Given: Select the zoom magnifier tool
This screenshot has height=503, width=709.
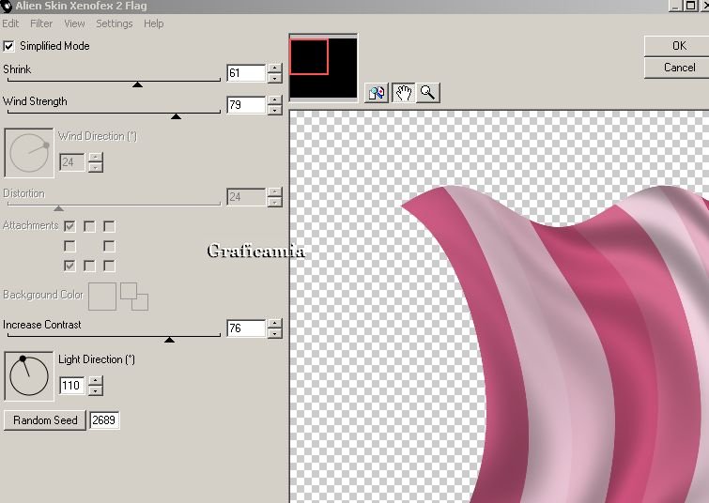Looking at the screenshot, I should 428,93.
